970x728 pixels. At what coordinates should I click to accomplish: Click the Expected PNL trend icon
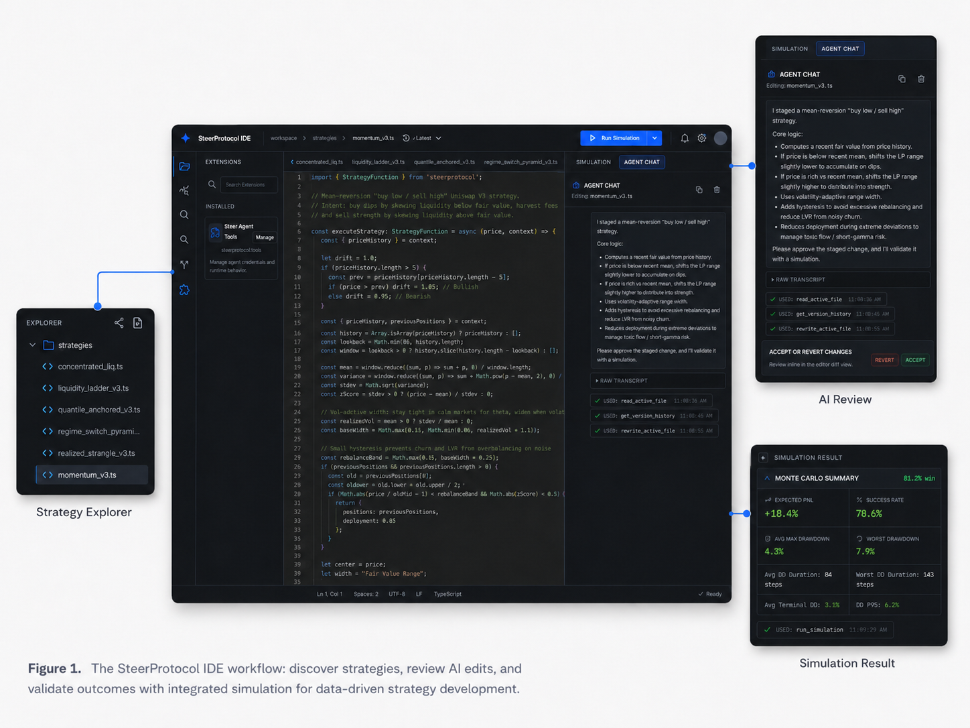pyautogui.click(x=768, y=500)
